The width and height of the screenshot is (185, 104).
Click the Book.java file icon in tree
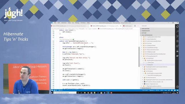coord(146,65)
